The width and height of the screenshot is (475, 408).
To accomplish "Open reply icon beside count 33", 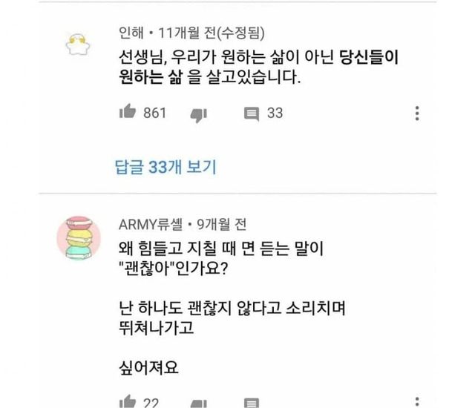I will click(x=252, y=114).
